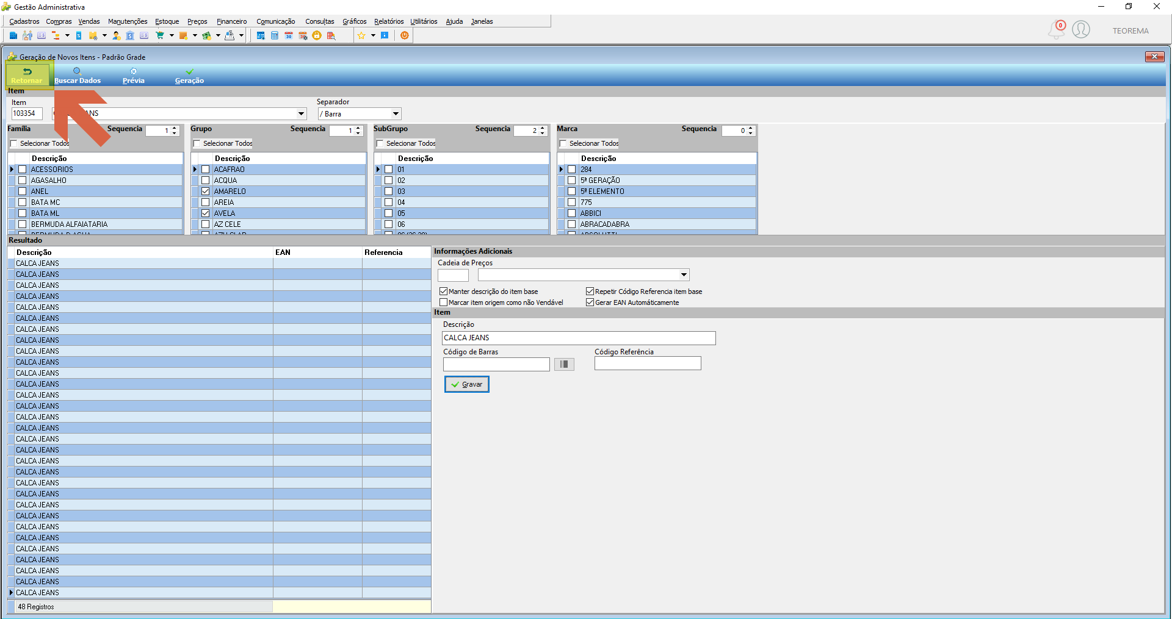The width and height of the screenshot is (1172, 619).
Task: Expand the shopping cart dropdown arrow
Action: coord(172,35)
